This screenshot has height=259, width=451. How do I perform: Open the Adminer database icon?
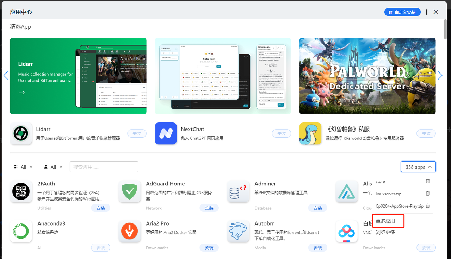point(238,191)
